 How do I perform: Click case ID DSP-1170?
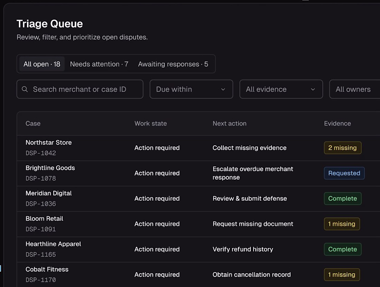(x=41, y=280)
